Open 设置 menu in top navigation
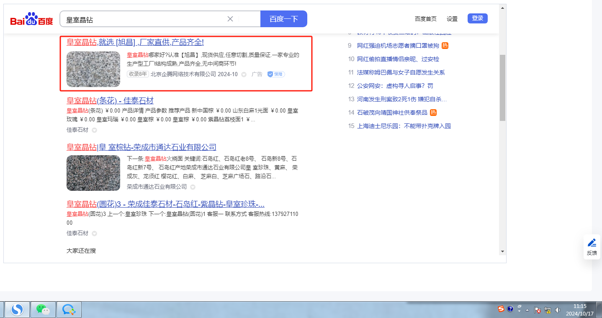Image resolution: width=602 pixels, height=318 pixels. click(452, 19)
